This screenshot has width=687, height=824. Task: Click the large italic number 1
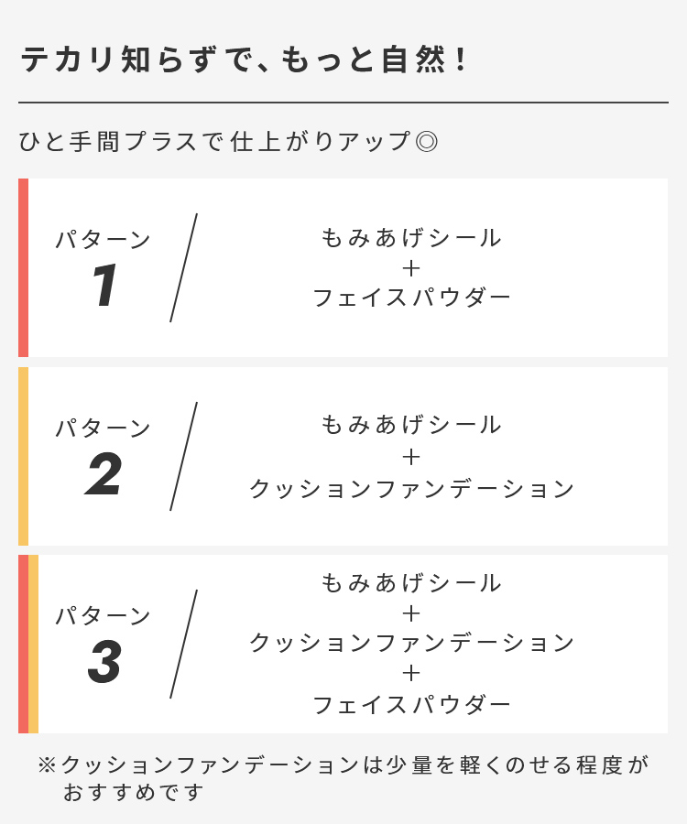pos(104,287)
